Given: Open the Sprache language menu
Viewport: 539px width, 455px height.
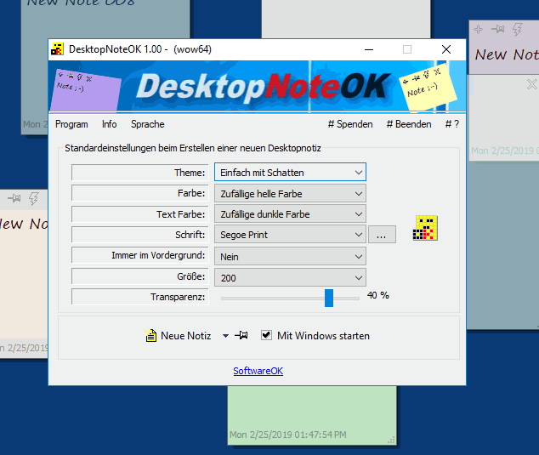Looking at the screenshot, I should click(x=147, y=124).
